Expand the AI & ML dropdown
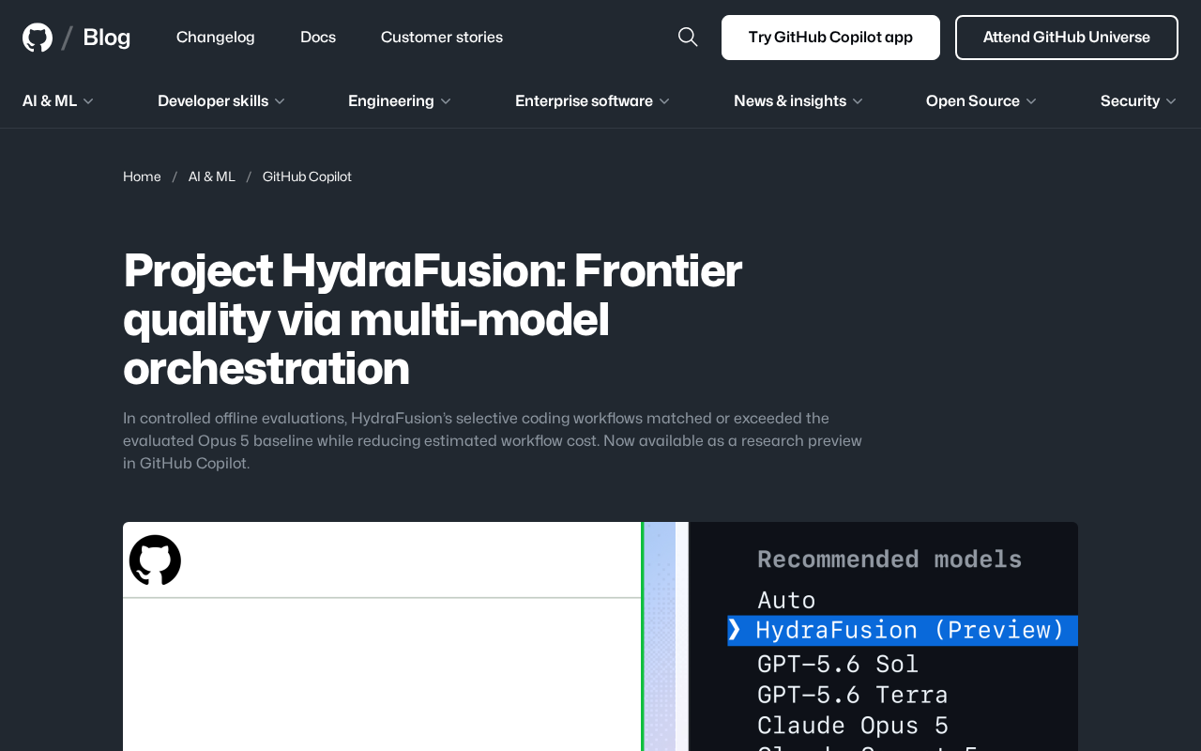The width and height of the screenshot is (1201, 751). coord(58,100)
